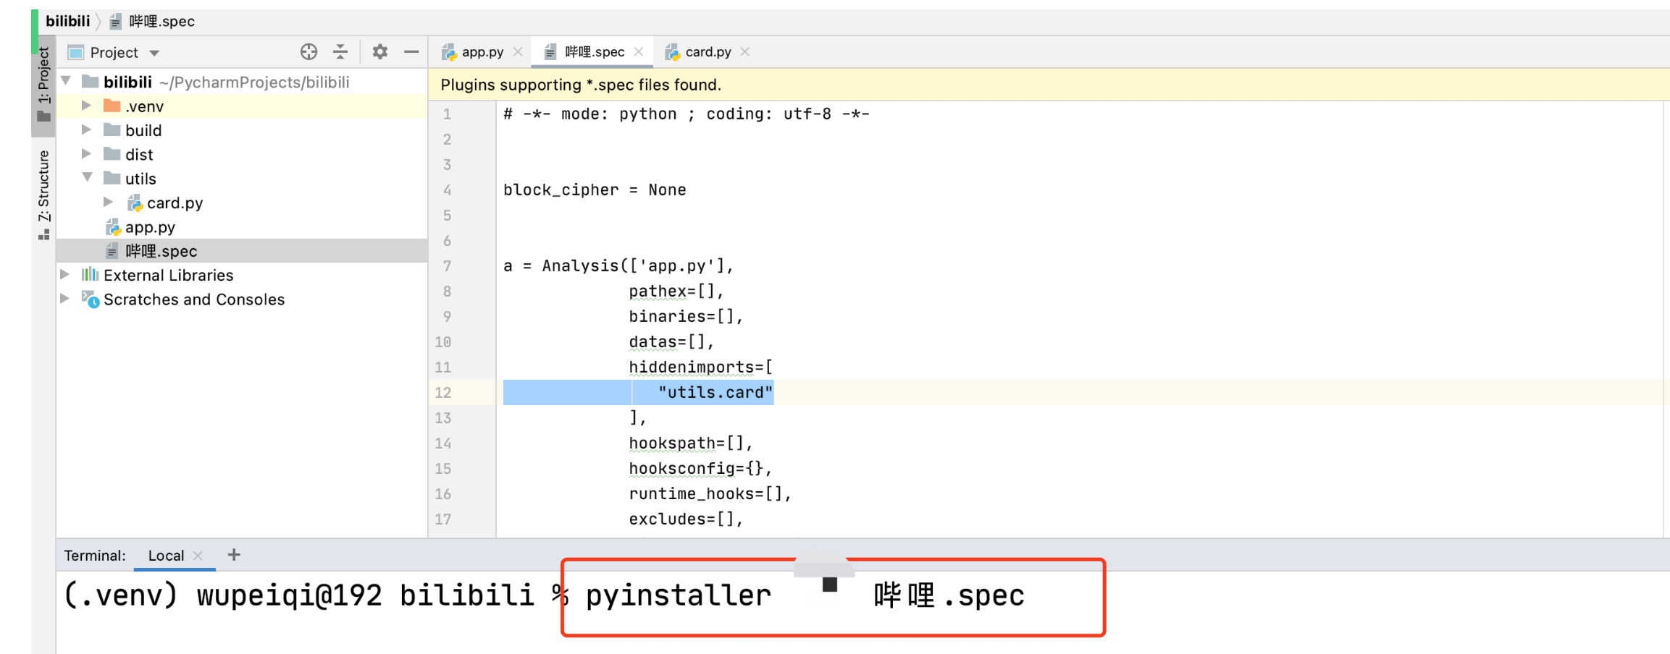The image size is (1670, 654).
Task: Collapse the bilibili project root
Action: point(66,81)
